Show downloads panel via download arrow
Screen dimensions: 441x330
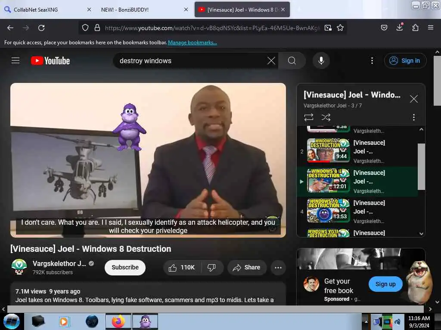(x=399, y=27)
